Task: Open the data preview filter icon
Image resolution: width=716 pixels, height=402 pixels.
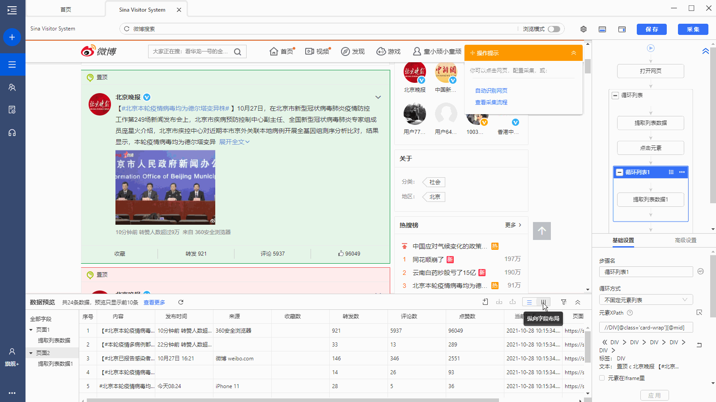Action: (x=564, y=302)
